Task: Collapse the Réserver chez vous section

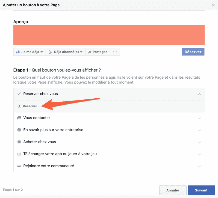Action: pos(199,94)
